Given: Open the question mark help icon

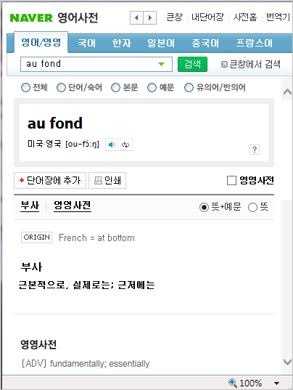Looking at the screenshot, I should tap(255, 150).
